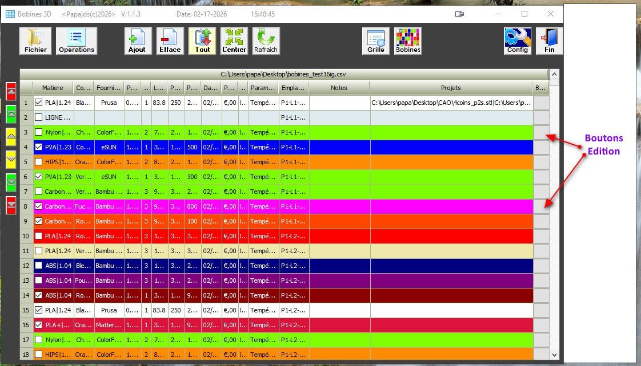641x366 pixels.
Task: Click the edit button of row 8
Action: click(x=541, y=206)
